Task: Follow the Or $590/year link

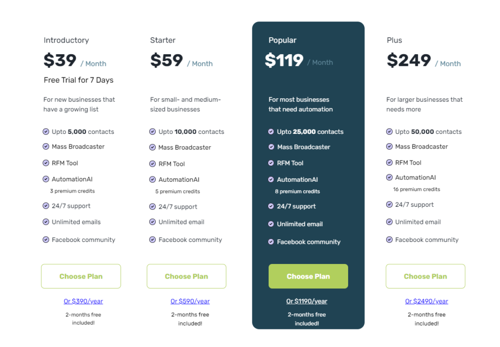Action: coord(190,301)
